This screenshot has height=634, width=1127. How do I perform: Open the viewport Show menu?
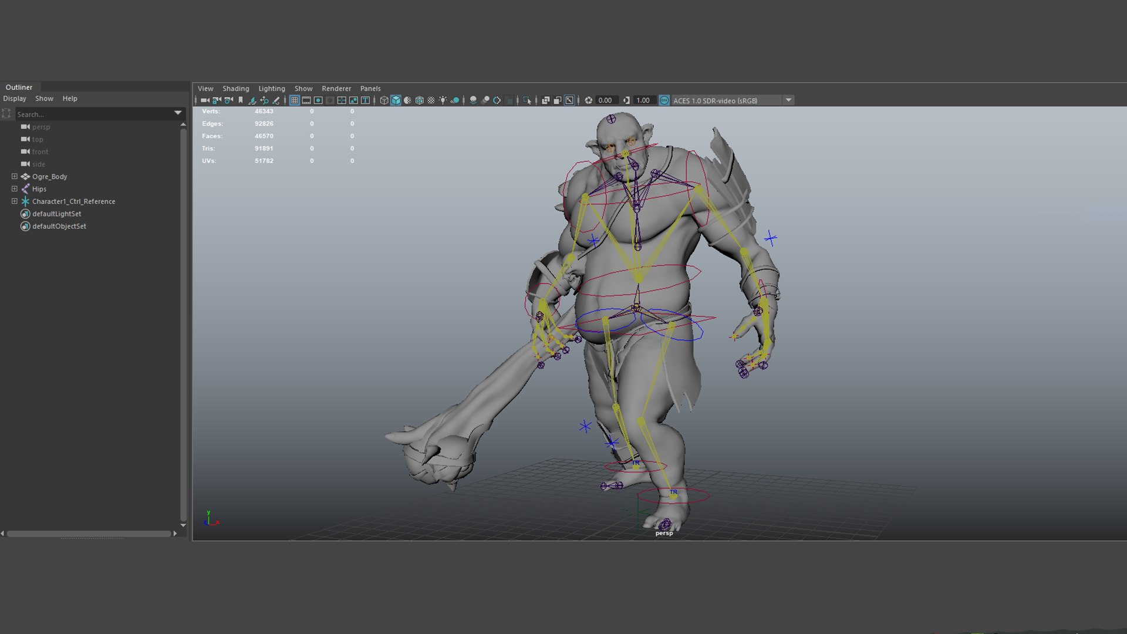pyautogui.click(x=303, y=89)
